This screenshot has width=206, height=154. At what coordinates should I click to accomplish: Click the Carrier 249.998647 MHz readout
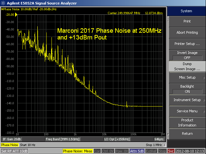[124, 13]
